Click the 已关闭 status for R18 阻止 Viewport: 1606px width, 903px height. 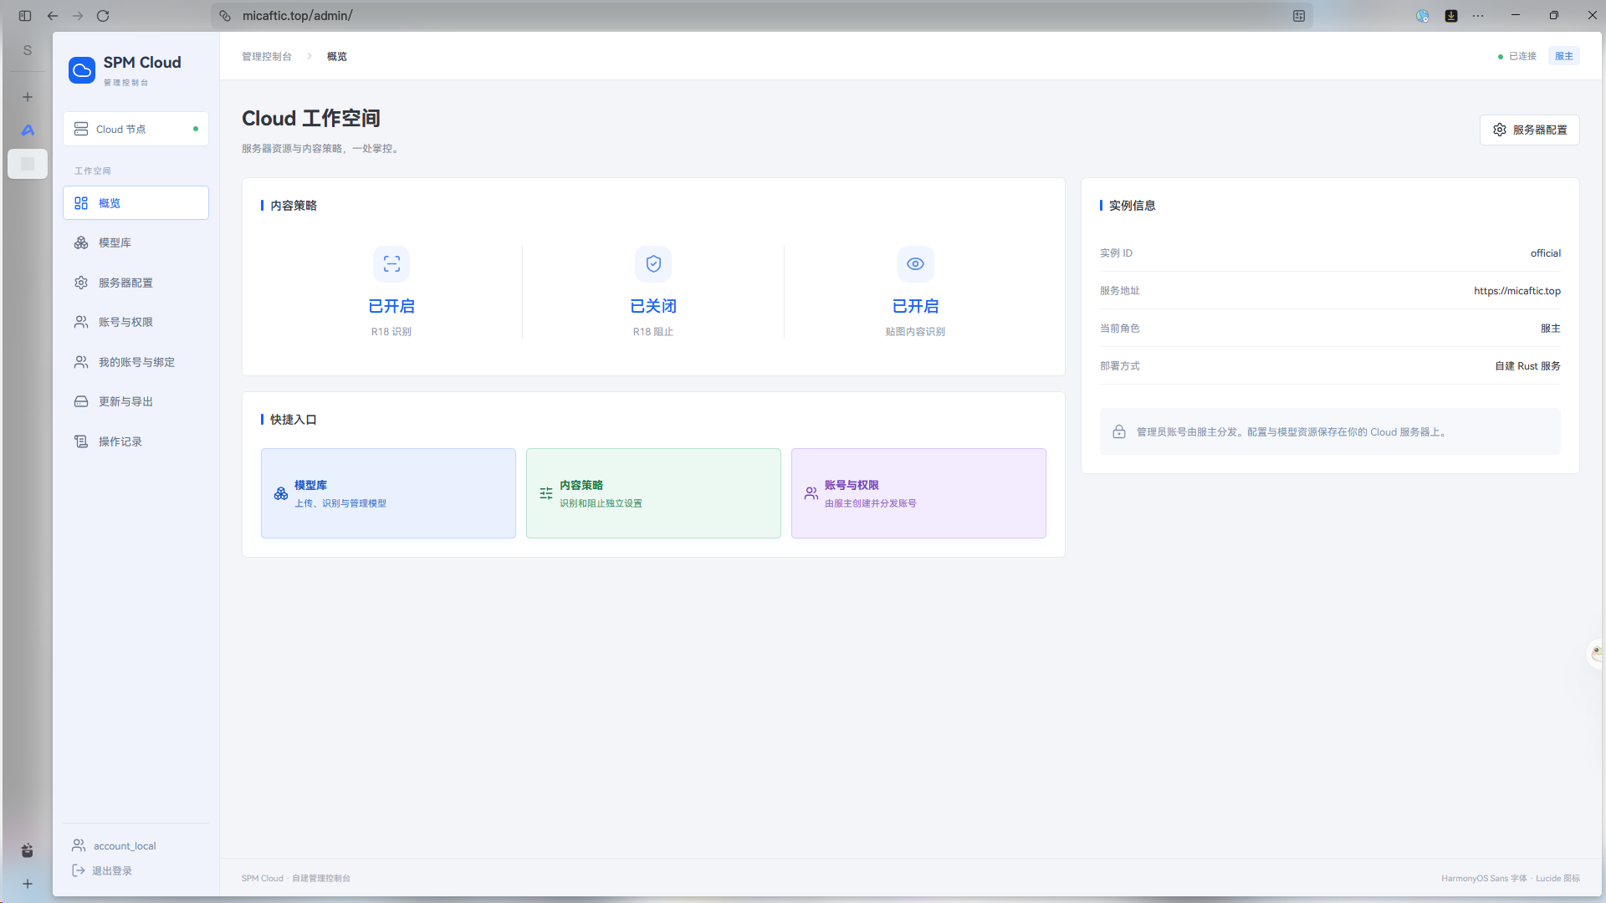(x=653, y=306)
